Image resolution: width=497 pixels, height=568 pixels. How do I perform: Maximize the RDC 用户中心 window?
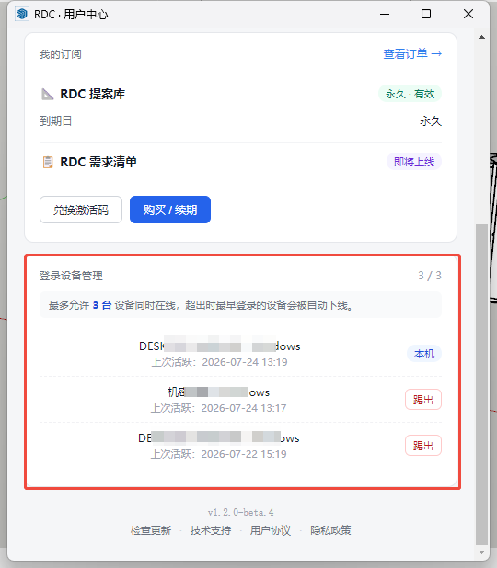pyautogui.click(x=426, y=14)
